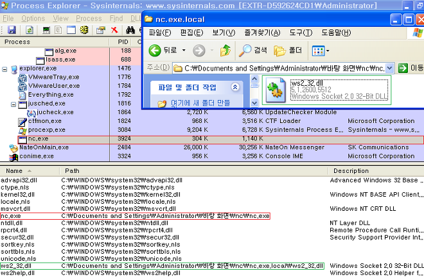Open the 즐겨찾기(A) menu in Explorer
This screenshot has width=424, height=280.
click(262, 33)
